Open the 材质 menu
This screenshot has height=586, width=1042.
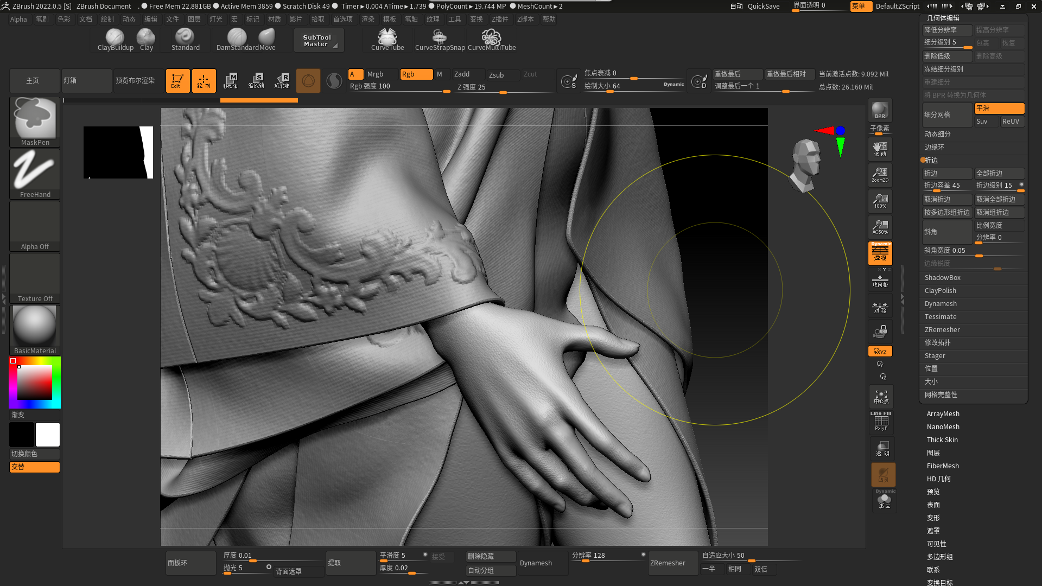pos(275,19)
